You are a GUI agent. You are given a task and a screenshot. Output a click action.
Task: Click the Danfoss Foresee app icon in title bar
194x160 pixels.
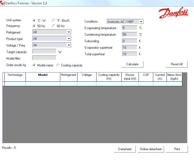pos(2,3)
